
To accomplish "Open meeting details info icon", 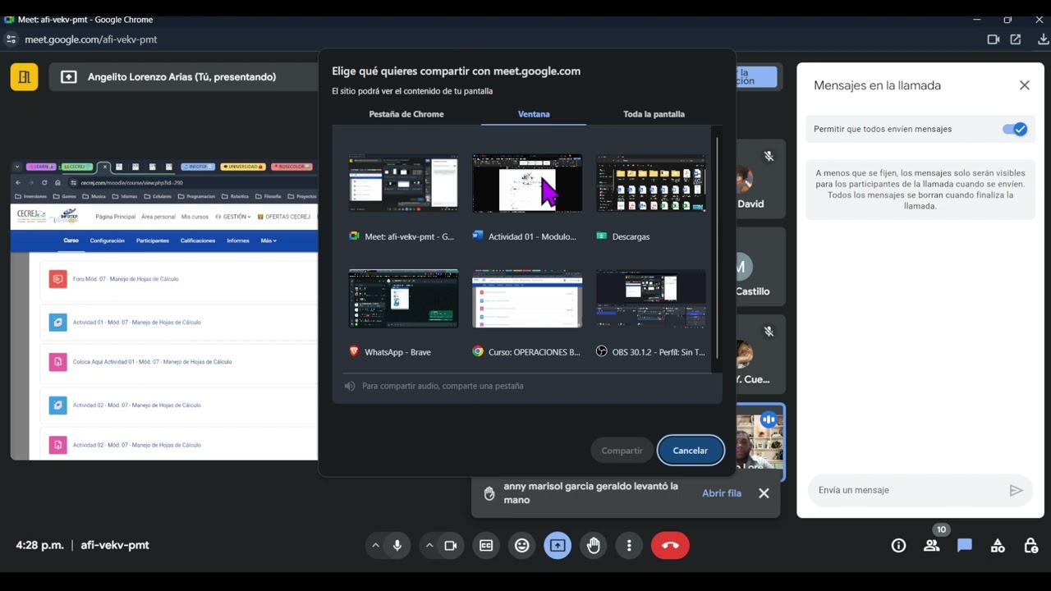I will pyautogui.click(x=898, y=546).
